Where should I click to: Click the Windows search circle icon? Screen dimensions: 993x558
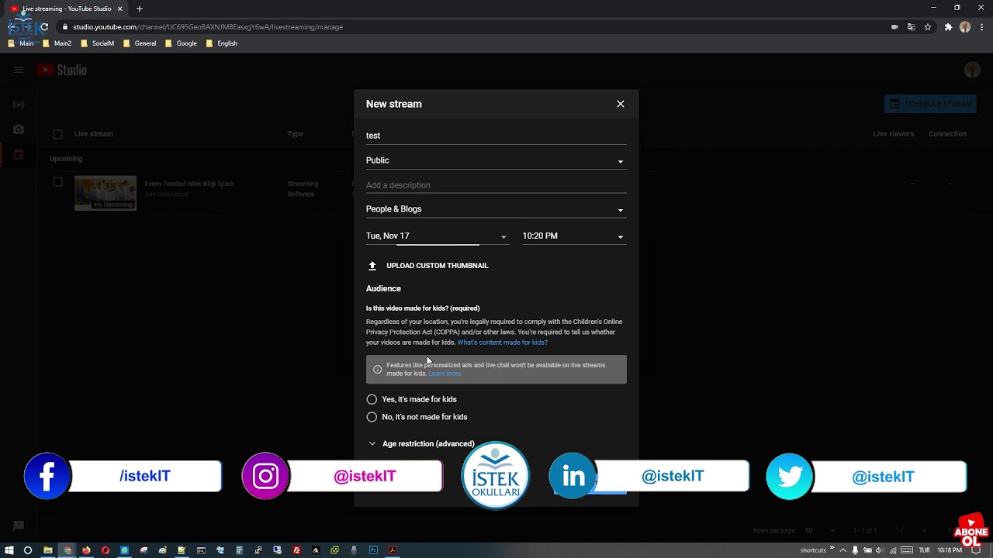point(28,550)
